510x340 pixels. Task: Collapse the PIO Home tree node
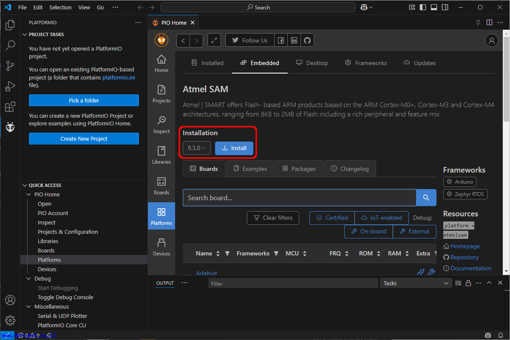29,194
